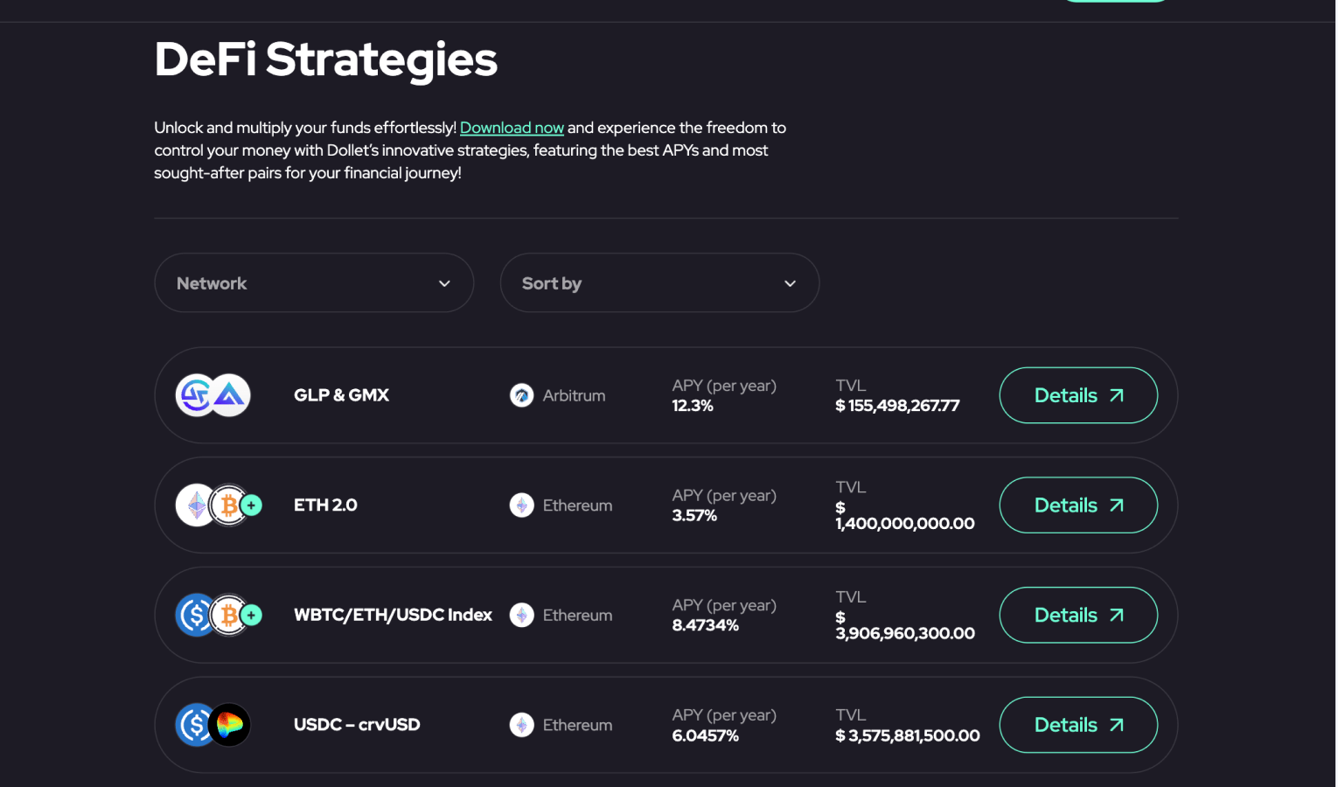Click the GLP & GMX token pair icon

tap(213, 395)
